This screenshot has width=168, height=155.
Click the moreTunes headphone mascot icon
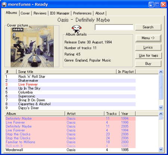click(77, 29)
